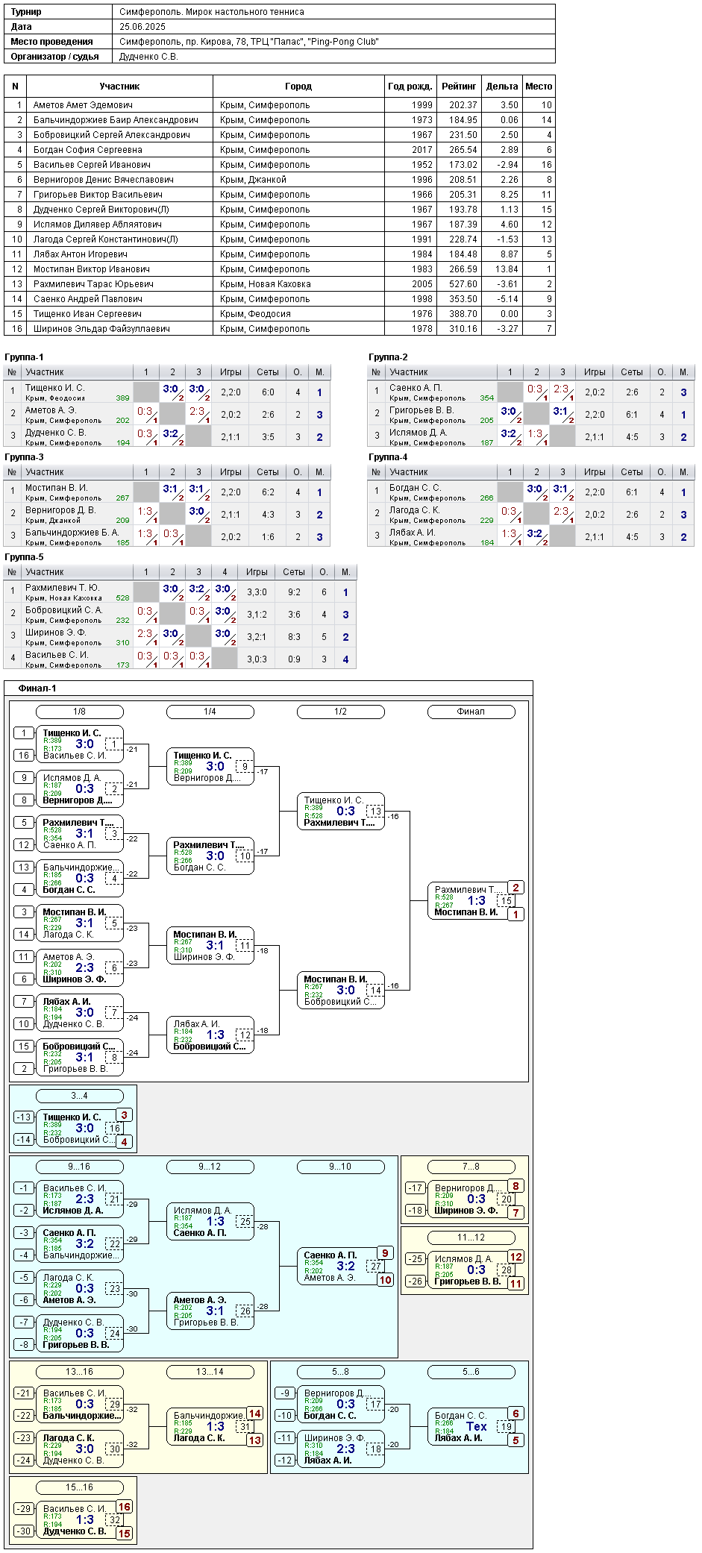Screen dimensions: 702x1553
Task: Select the '13...14' placement round label
Action: [x=210, y=1372]
